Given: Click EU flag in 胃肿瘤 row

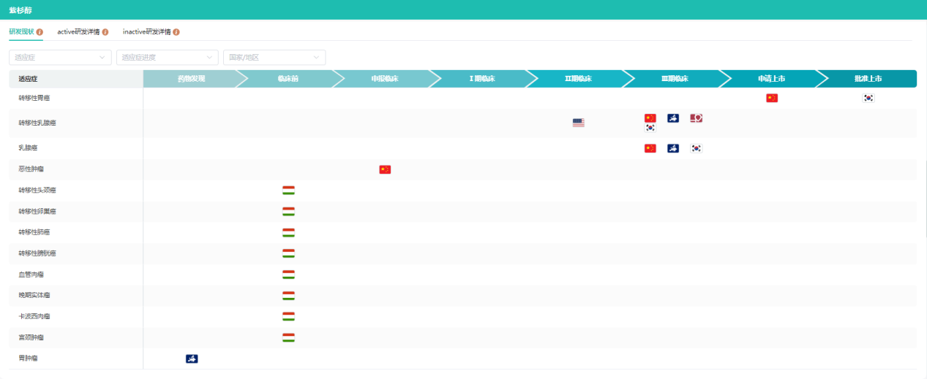Looking at the screenshot, I should (x=192, y=359).
